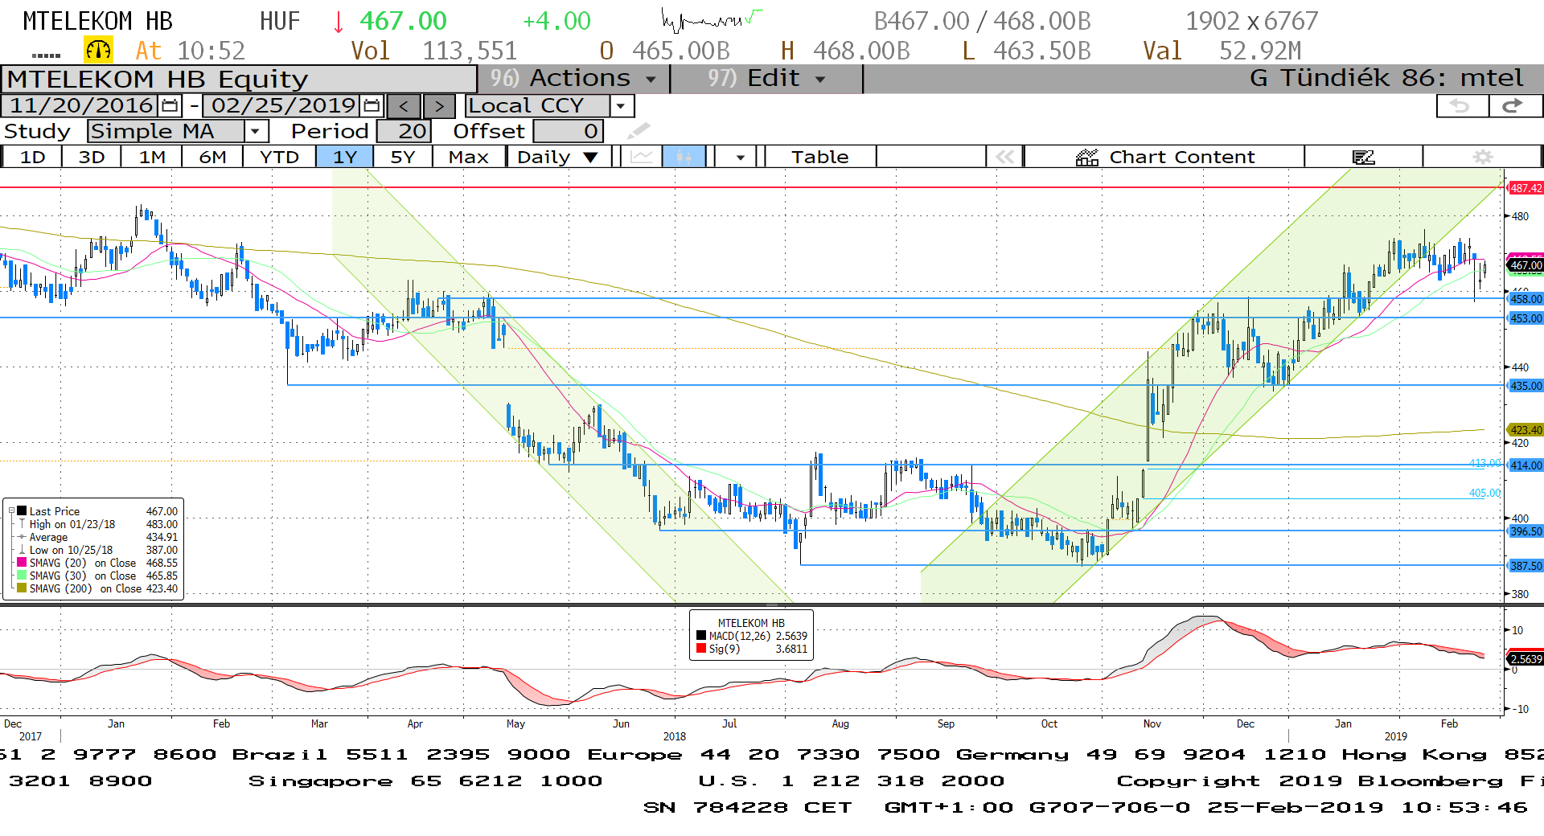This screenshot has height=836, width=1544.
Task: Click the black Last Price color swatch
Action: coord(22,511)
